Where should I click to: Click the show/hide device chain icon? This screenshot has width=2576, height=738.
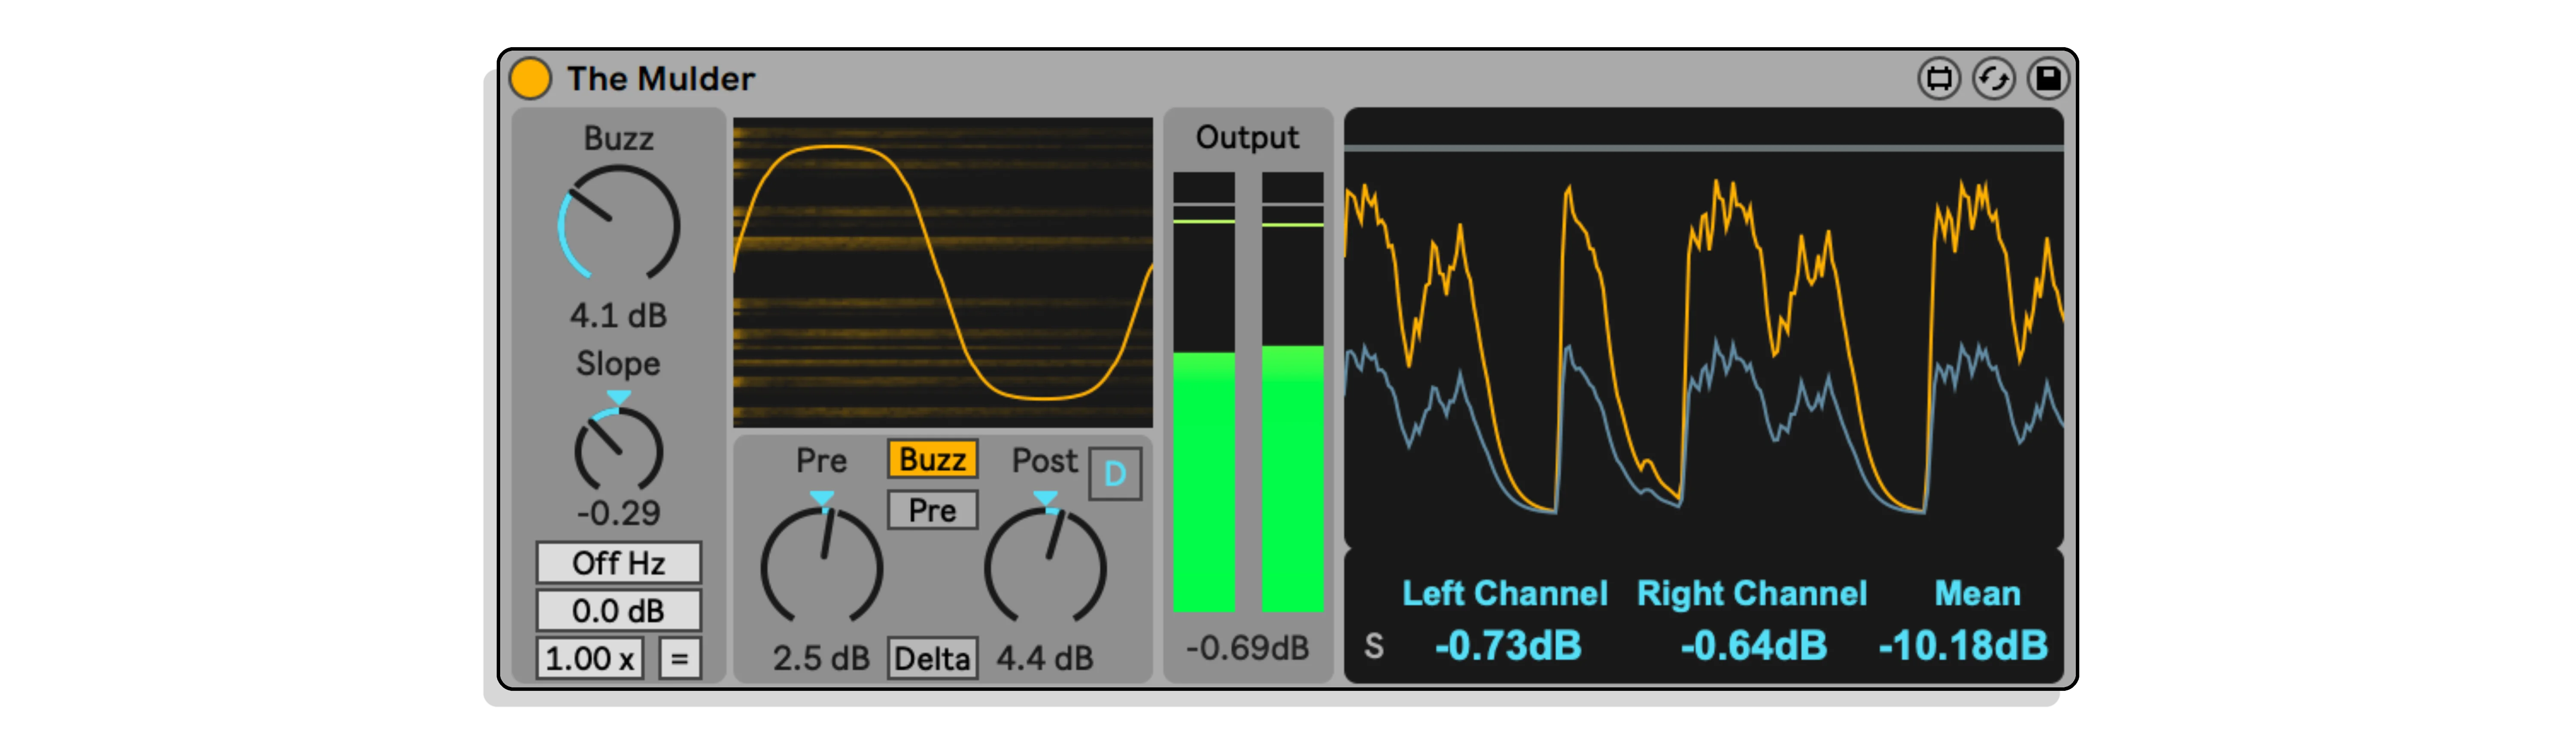tap(1938, 78)
